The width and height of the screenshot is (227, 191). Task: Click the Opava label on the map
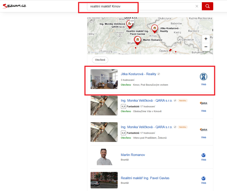[x=163, y=51]
